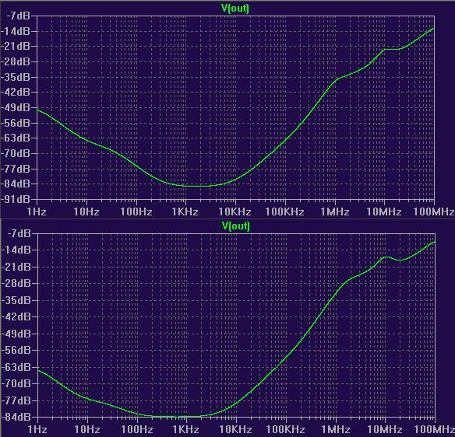Click the 10MHz frequency label in lower pane
Screen dimensions: 455x437
click(x=385, y=429)
